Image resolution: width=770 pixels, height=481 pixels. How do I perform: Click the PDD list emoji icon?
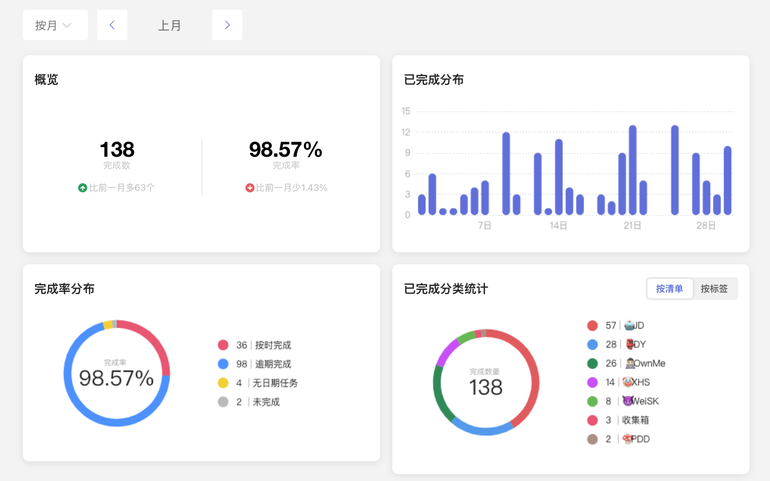pyautogui.click(x=627, y=439)
